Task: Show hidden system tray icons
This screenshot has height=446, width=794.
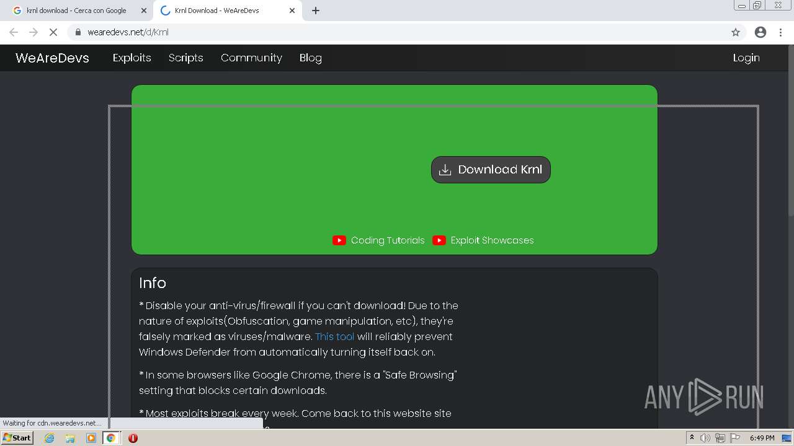Action: (692, 438)
